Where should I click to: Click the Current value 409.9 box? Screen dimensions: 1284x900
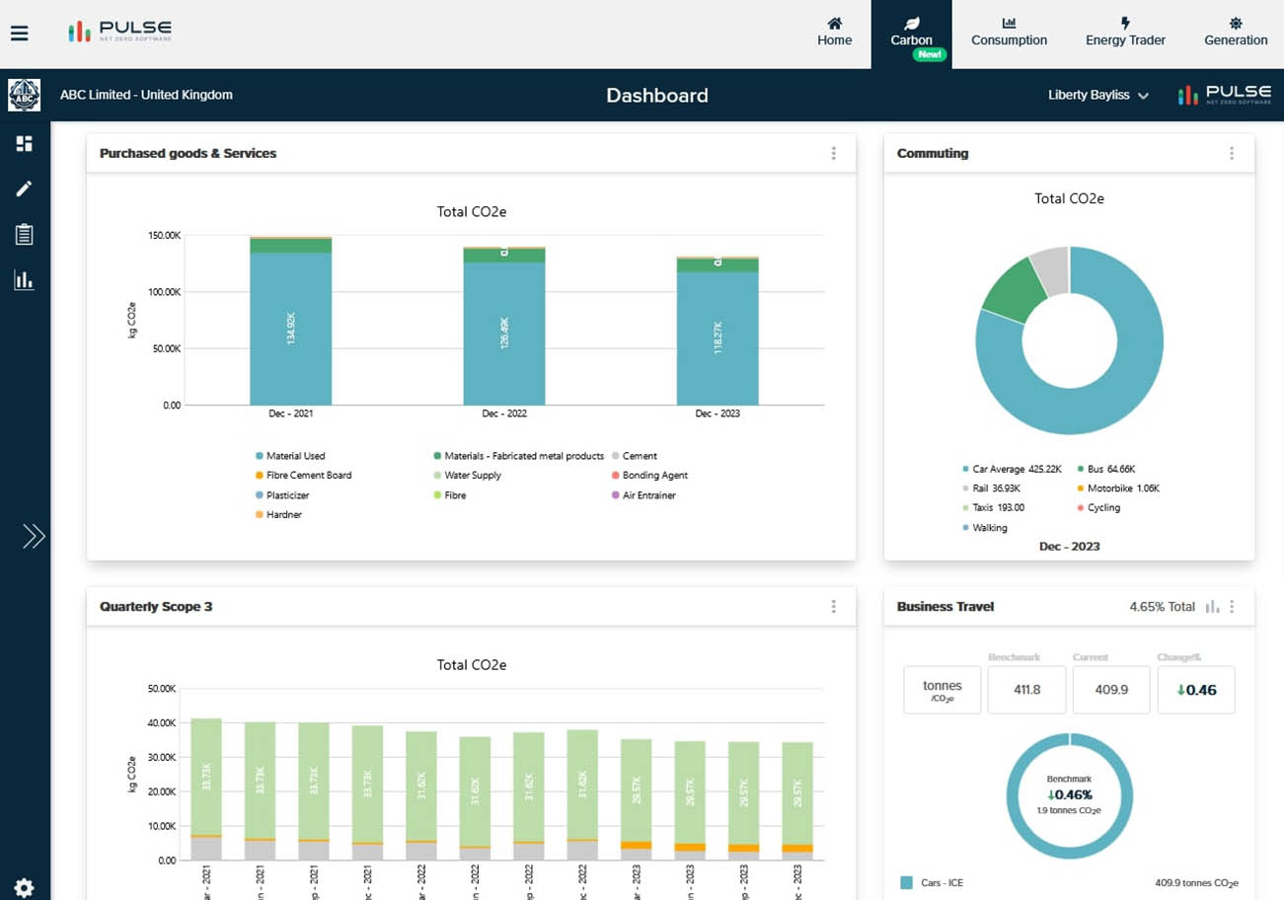coord(1111,689)
